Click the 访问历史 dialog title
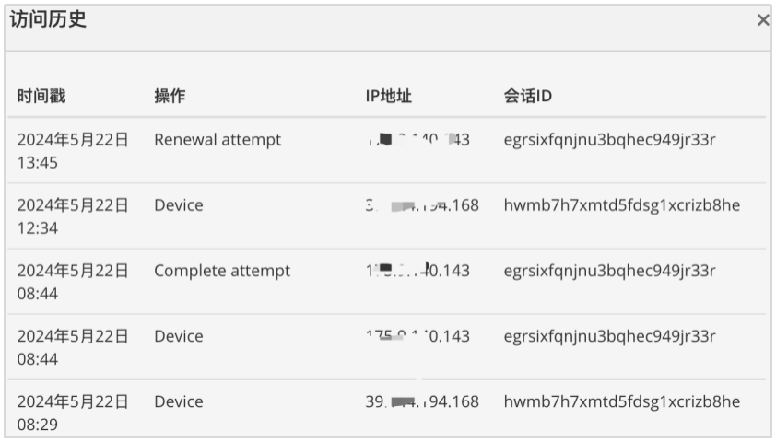This screenshot has height=442, width=776. point(48,19)
